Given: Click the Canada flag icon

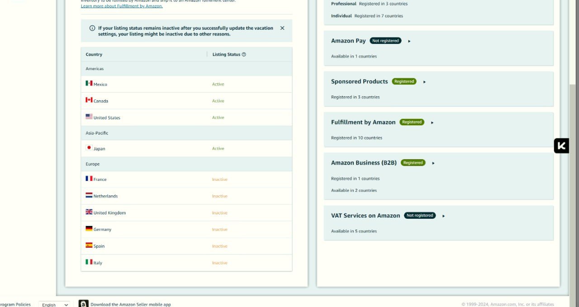Looking at the screenshot, I should 89,100.
